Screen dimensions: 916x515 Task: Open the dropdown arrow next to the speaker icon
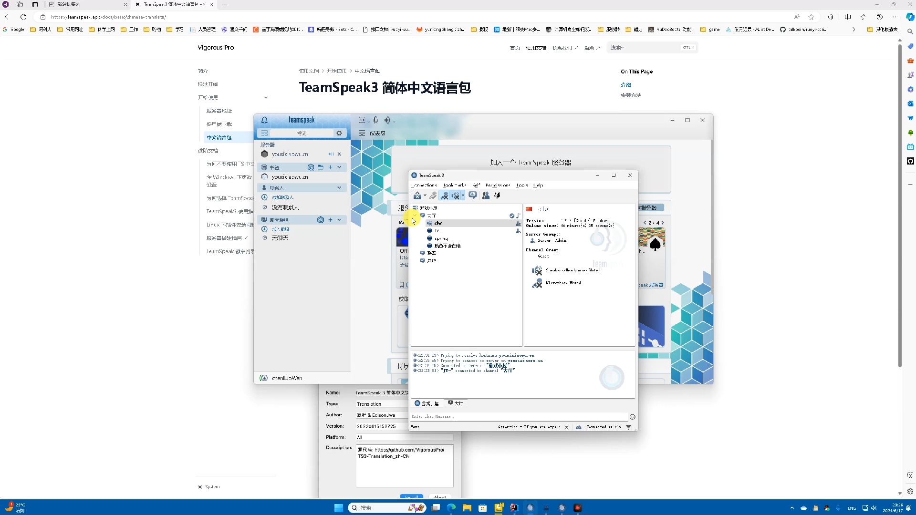[x=394, y=121]
